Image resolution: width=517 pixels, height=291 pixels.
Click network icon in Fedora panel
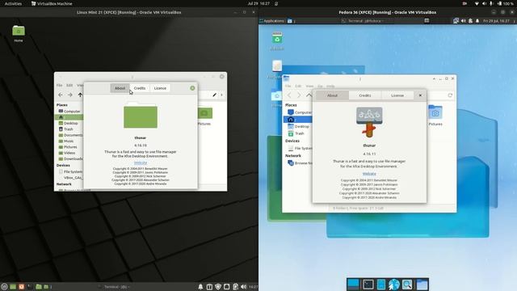(x=456, y=21)
